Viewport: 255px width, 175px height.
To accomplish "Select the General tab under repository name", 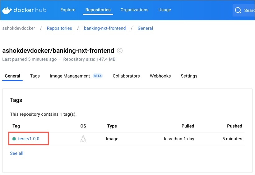I will coord(12,76).
